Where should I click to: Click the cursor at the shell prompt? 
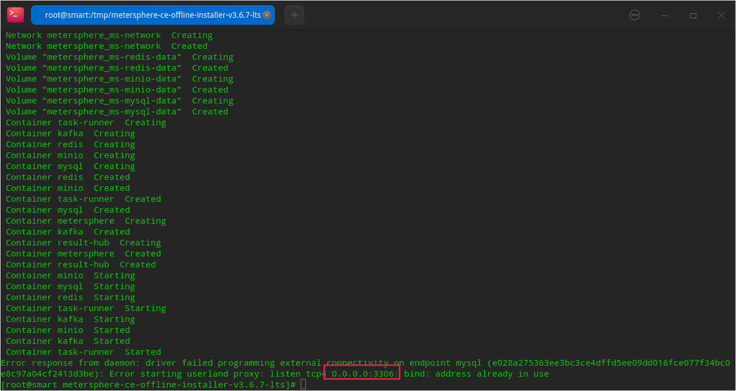click(304, 385)
